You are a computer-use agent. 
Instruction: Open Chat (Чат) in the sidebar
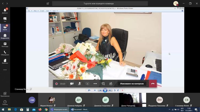(x=5, y=20)
